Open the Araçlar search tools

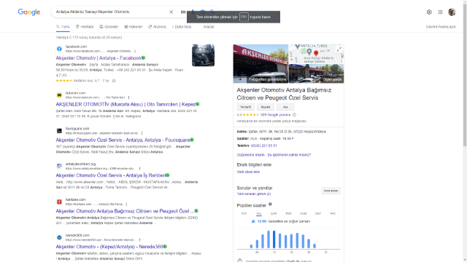click(x=209, y=27)
